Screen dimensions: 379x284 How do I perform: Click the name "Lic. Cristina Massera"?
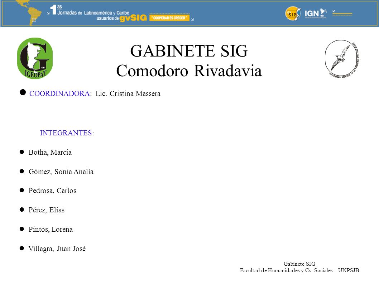point(128,93)
